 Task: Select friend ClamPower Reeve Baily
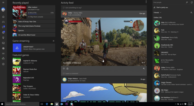click(x=173, y=38)
